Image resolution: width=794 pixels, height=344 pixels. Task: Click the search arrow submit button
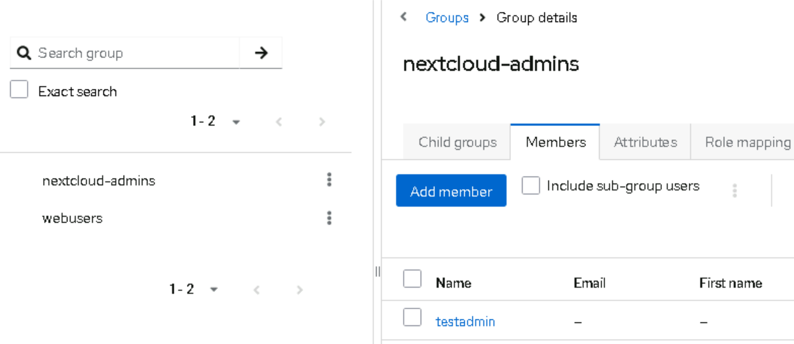(x=261, y=53)
